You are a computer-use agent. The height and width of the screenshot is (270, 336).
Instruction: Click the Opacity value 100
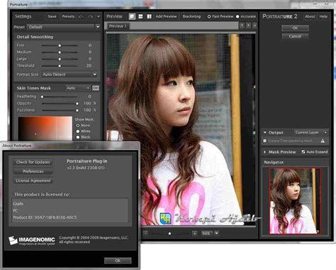[87, 103]
